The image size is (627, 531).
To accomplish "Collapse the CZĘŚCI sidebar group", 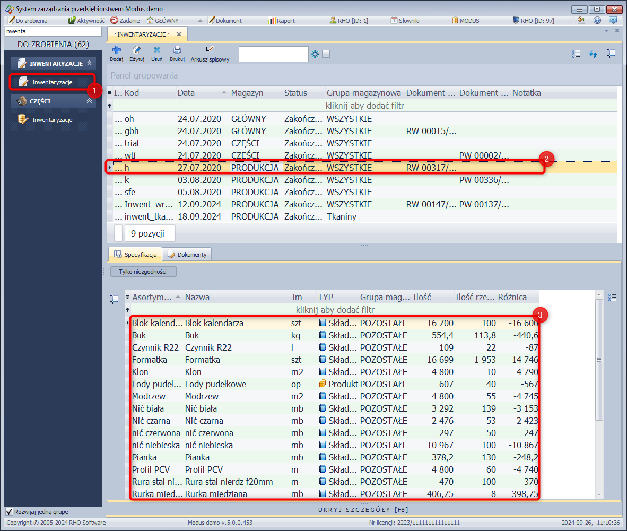I will pos(89,101).
